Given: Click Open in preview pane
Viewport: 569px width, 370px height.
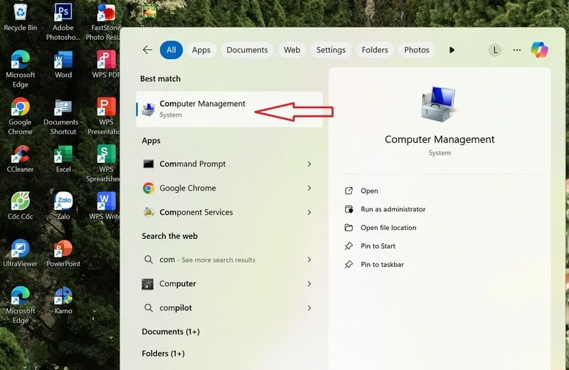Looking at the screenshot, I should tap(369, 191).
